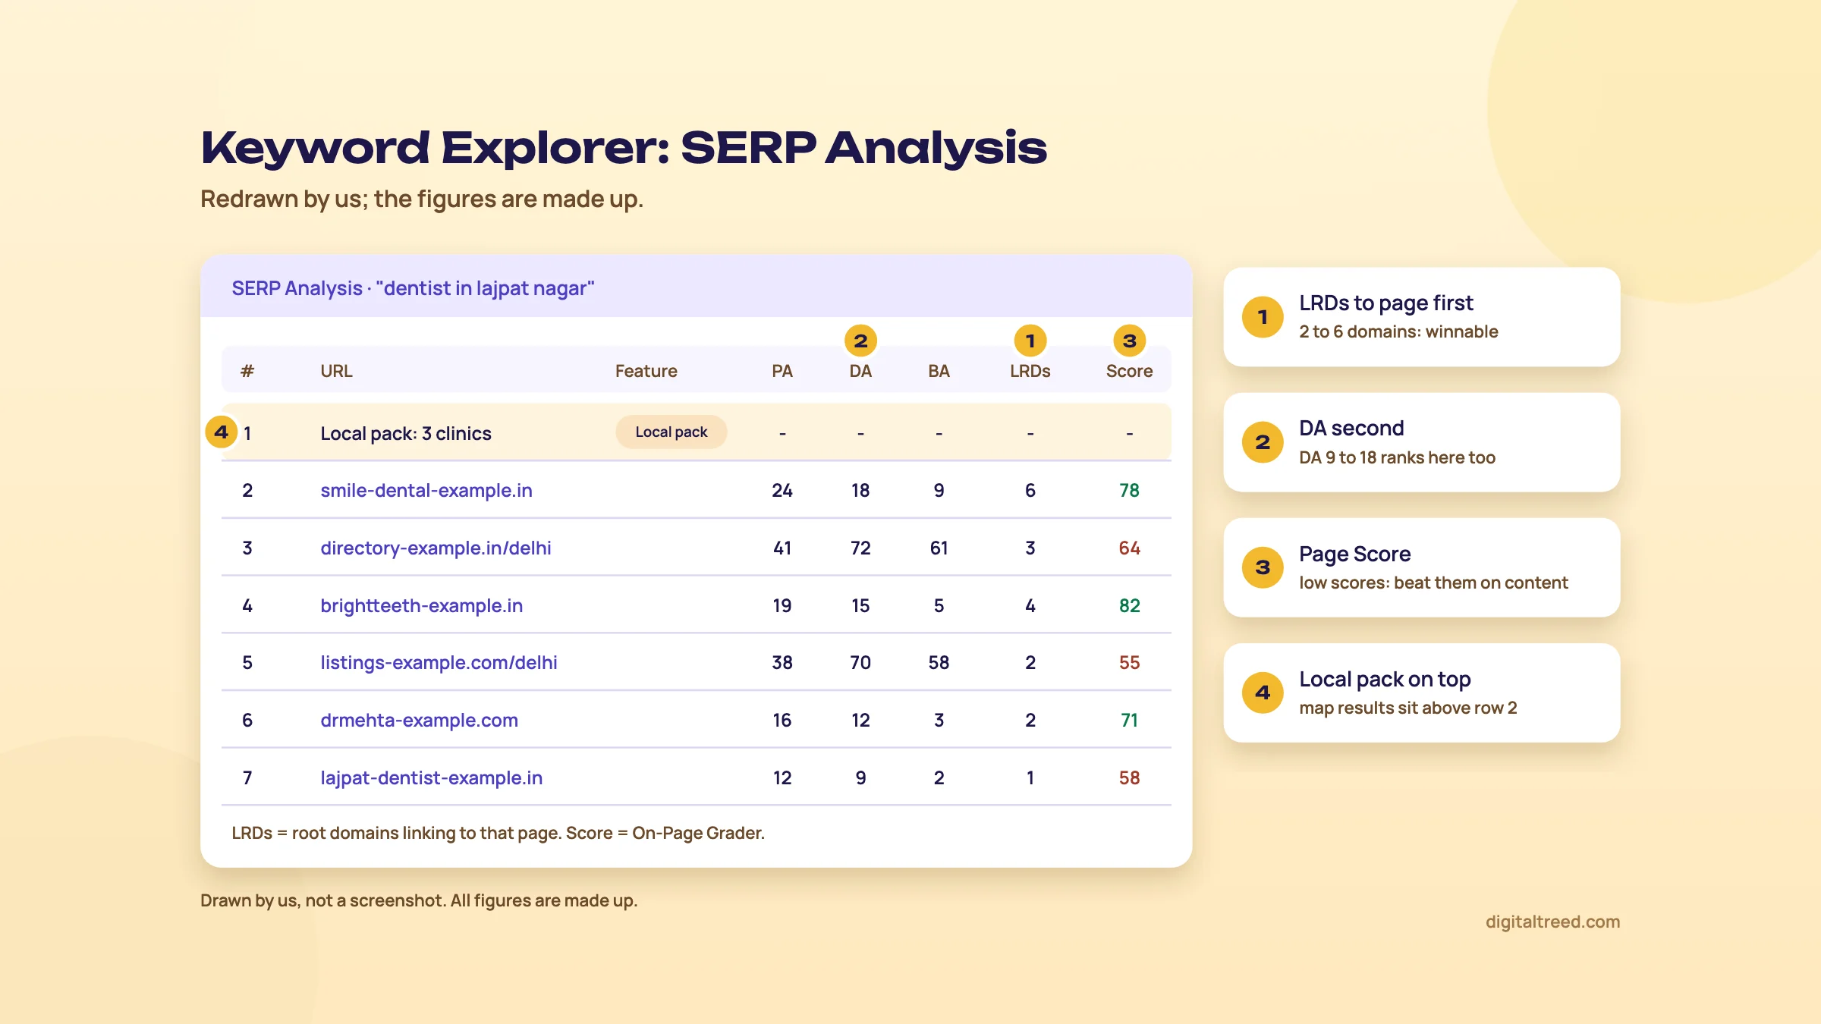Click the 'Keyword Explorer: SERP Analysis' title
1821x1024 pixels.
pyautogui.click(x=624, y=148)
